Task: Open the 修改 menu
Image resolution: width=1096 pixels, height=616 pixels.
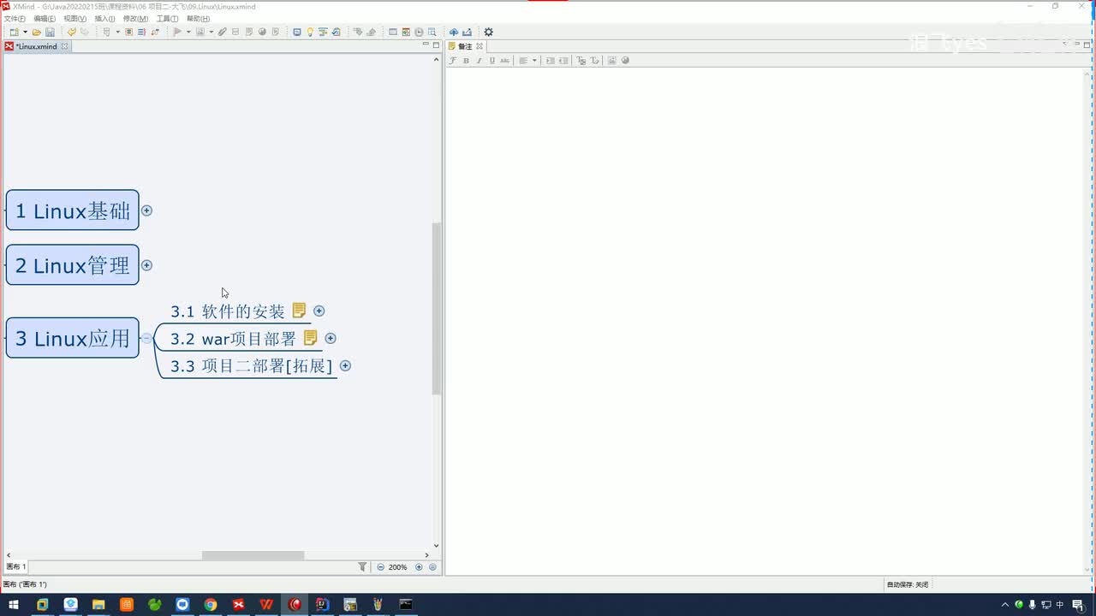Action: pos(135,18)
